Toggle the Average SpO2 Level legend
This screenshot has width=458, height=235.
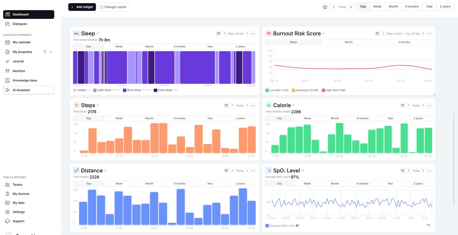[282, 226]
